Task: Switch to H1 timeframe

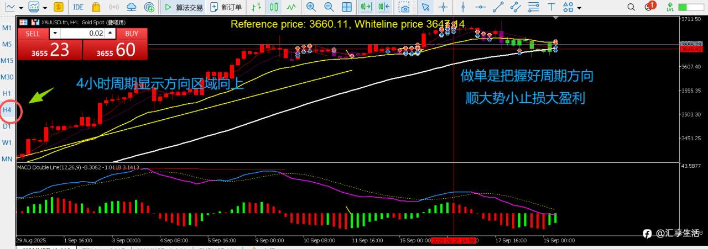Action: point(7,93)
